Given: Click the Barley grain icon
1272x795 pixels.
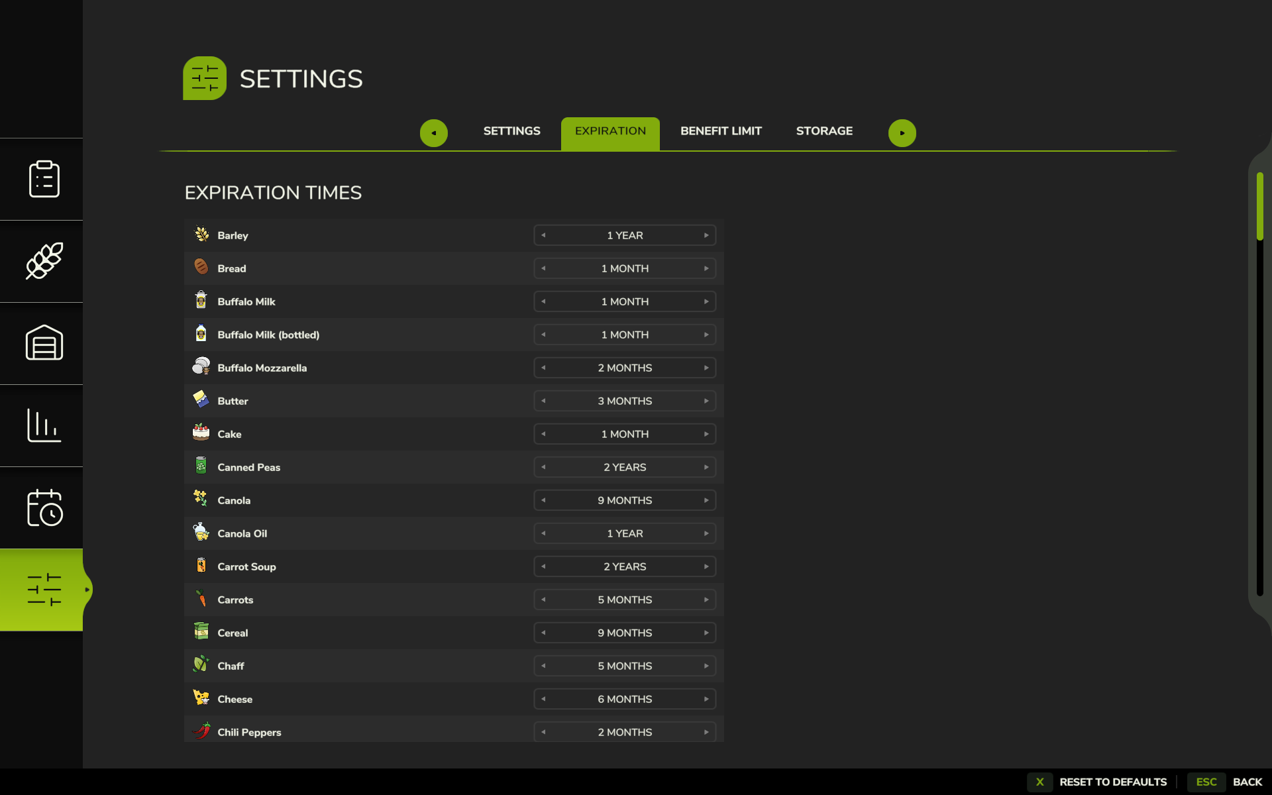Looking at the screenshot, I should click(201, 235).
